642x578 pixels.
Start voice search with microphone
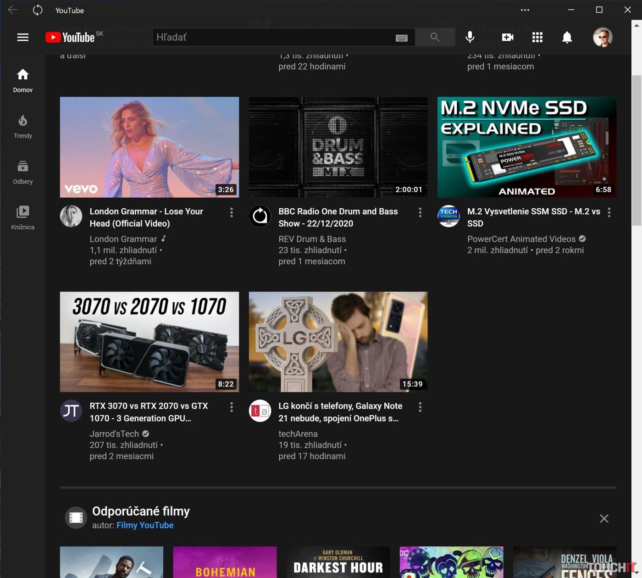470,37
